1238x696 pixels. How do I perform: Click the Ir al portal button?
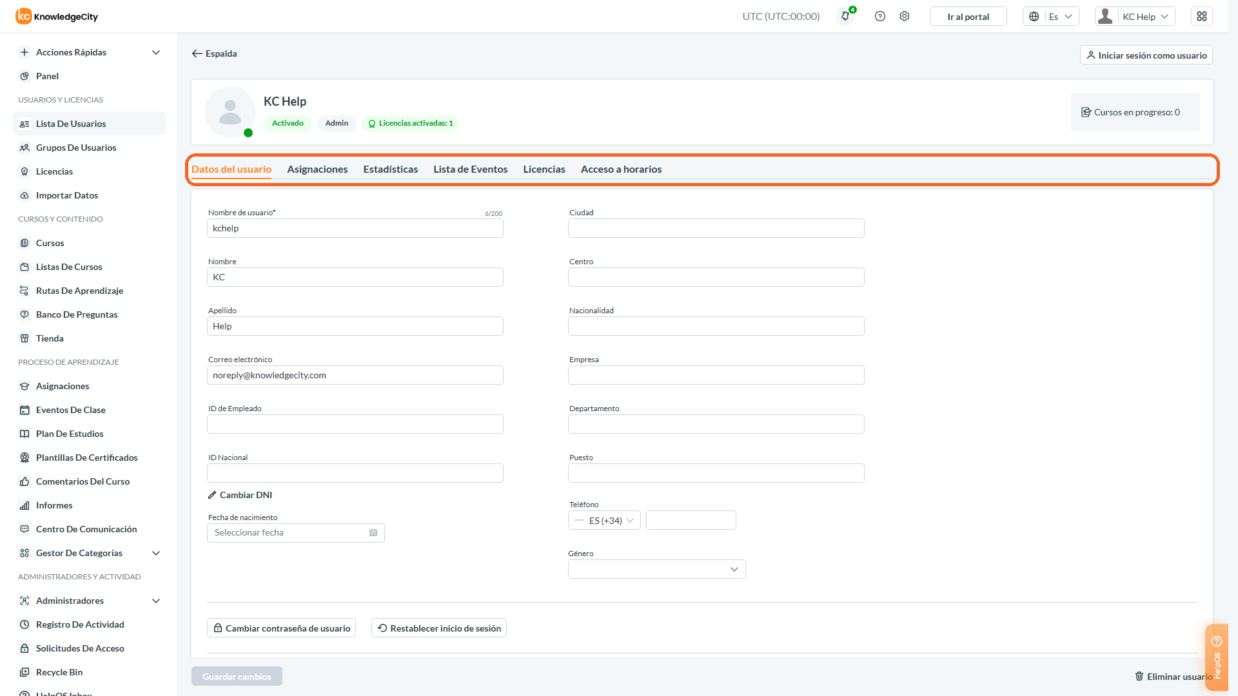(968, 16)
